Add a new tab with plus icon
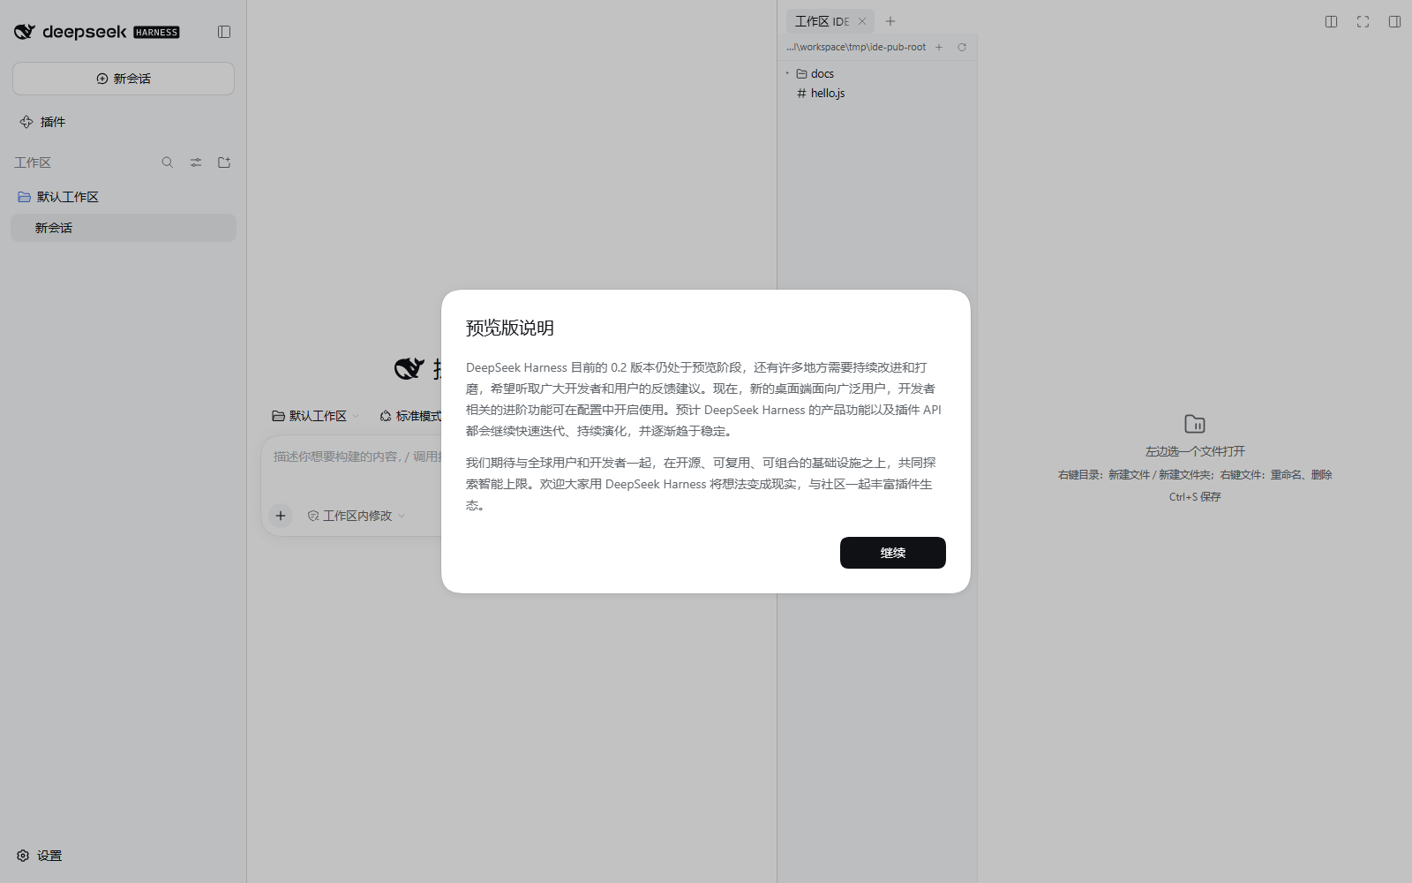Viewport: 1412px width, 883px height. tap(890, 21)
